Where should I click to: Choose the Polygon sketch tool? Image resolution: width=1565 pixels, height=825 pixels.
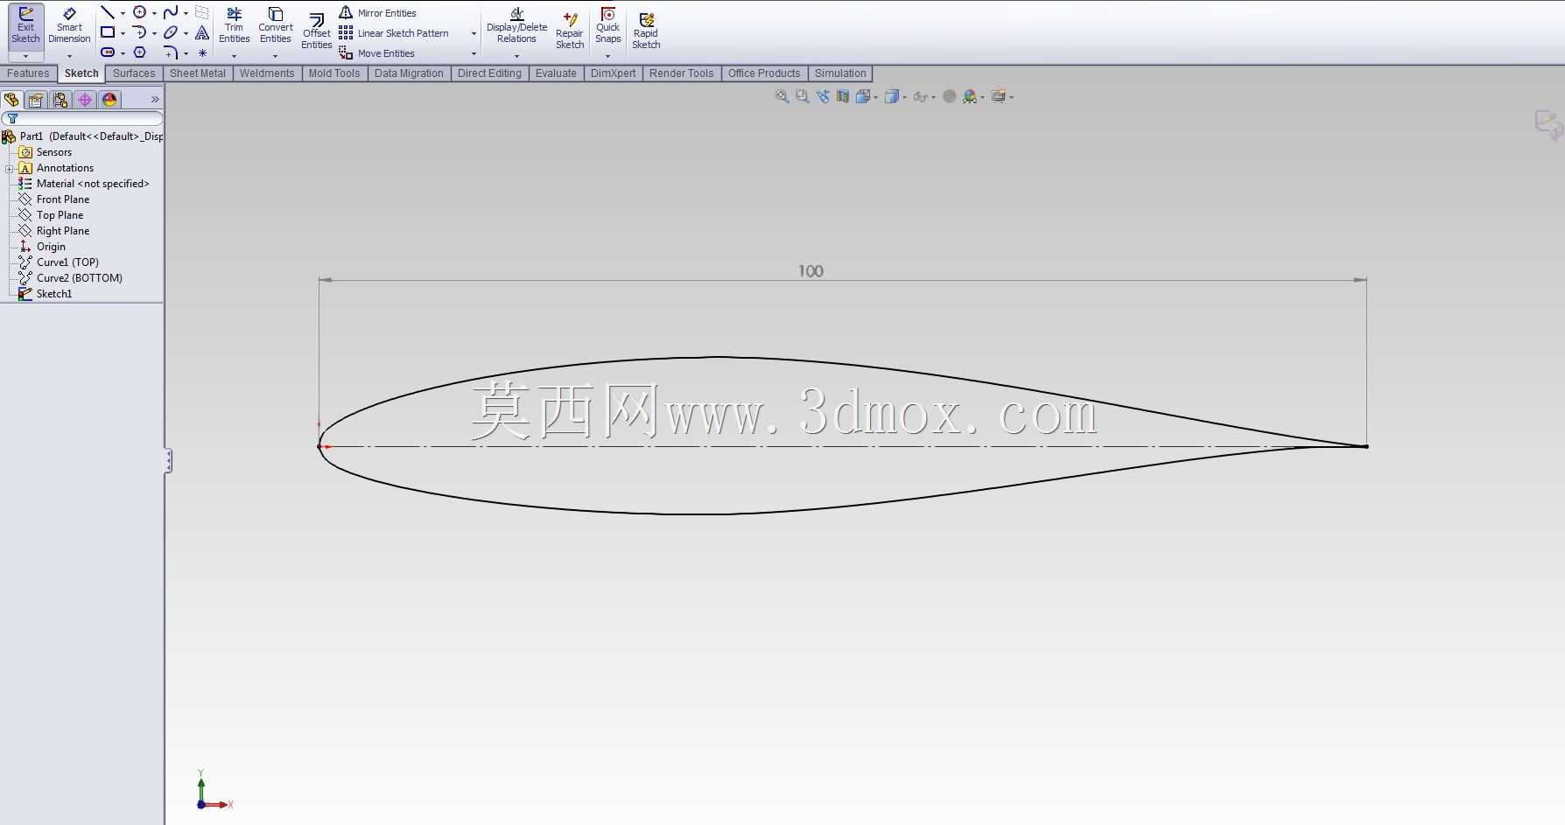pos(139,52)
